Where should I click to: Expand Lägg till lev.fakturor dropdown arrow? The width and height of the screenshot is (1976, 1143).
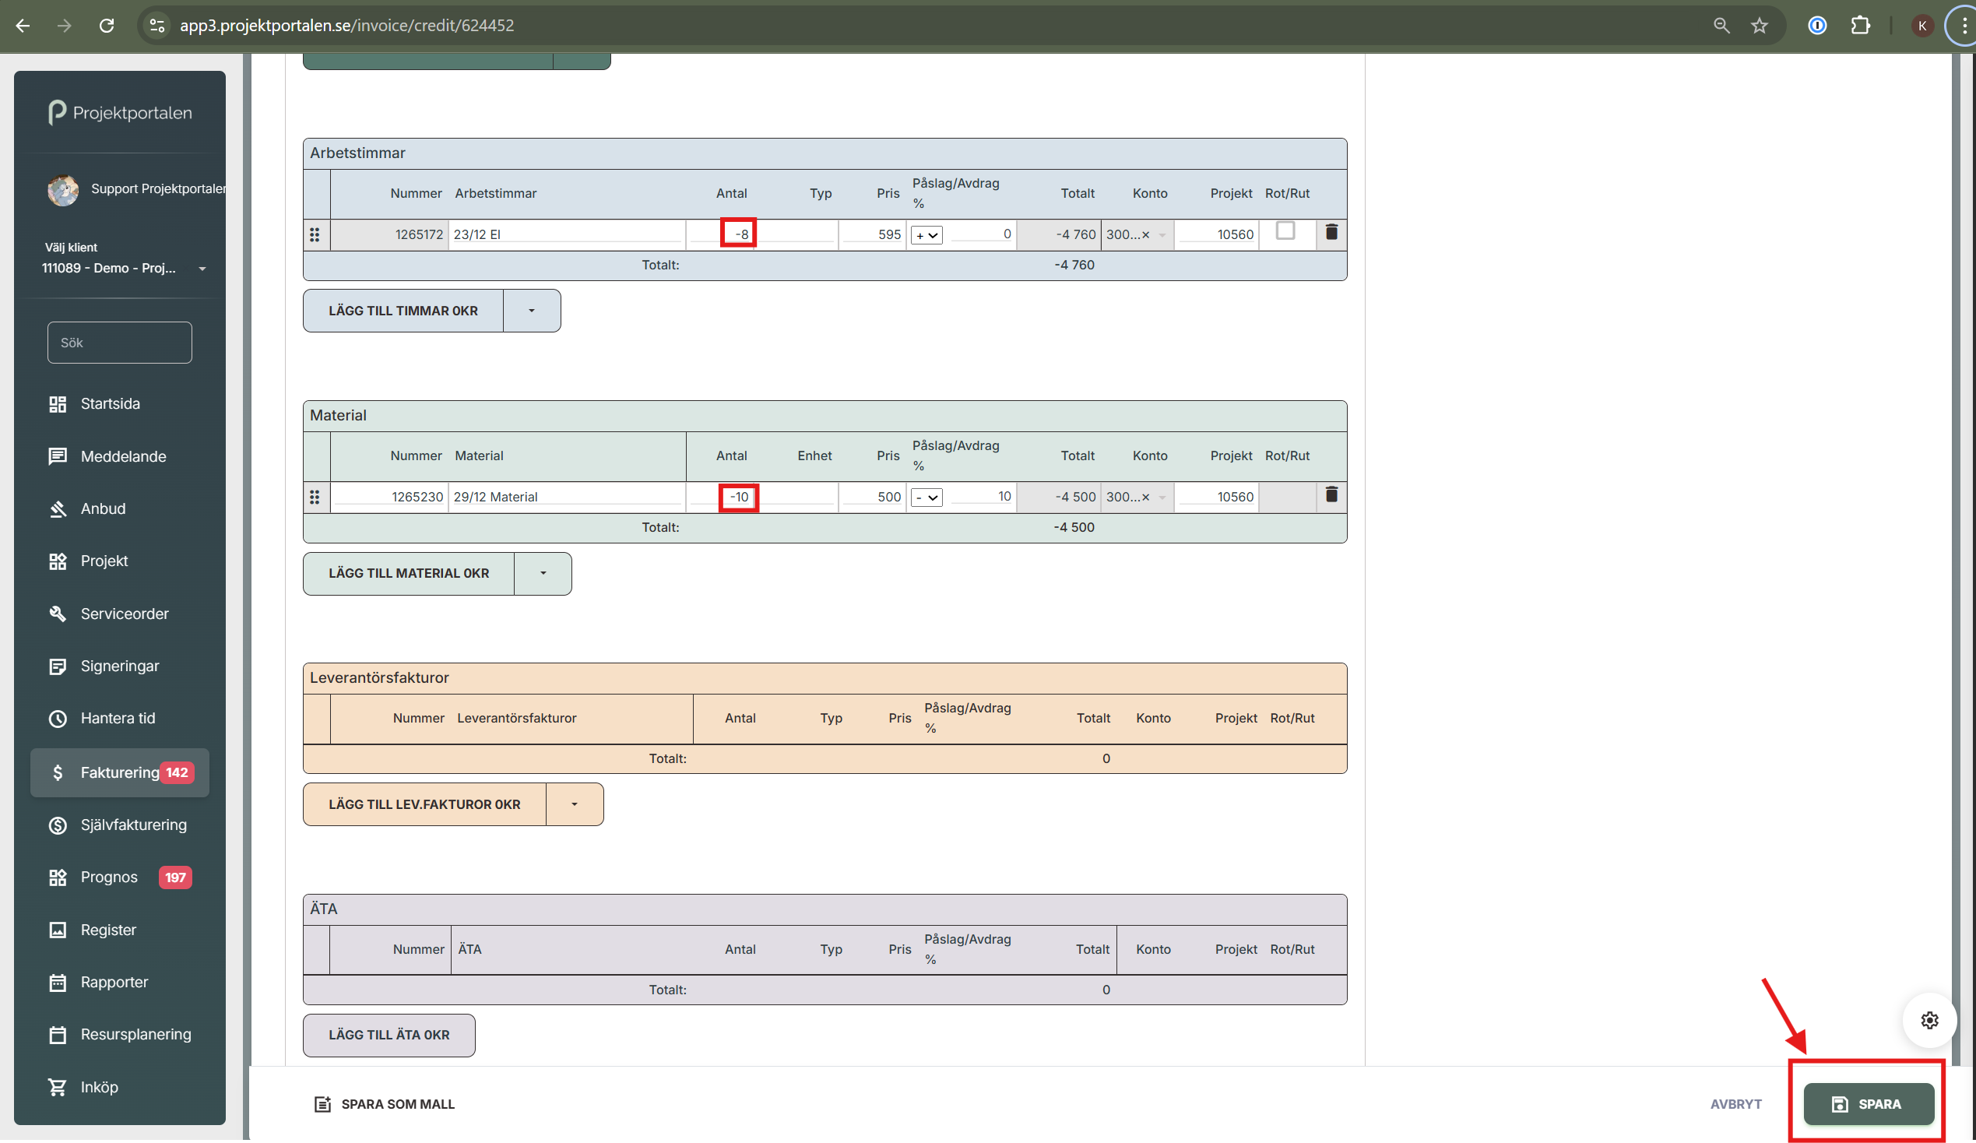[x=574, y=804]
